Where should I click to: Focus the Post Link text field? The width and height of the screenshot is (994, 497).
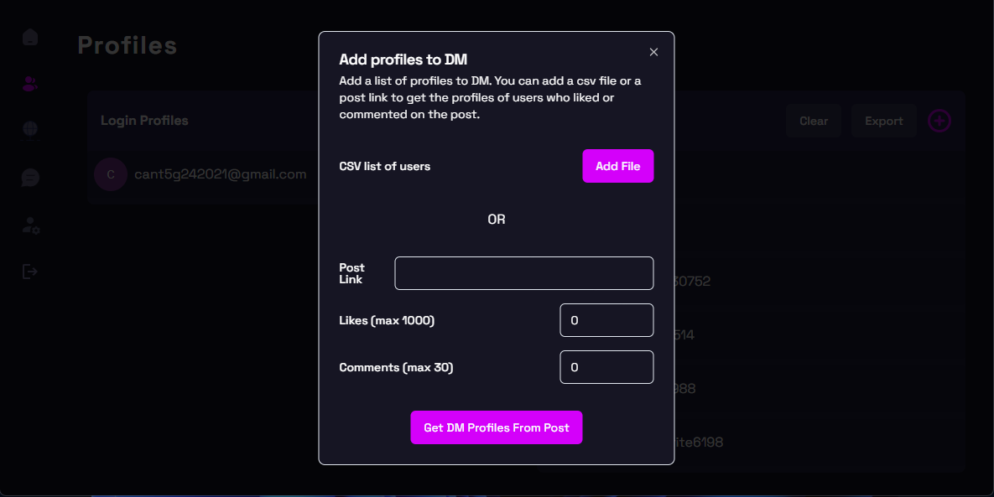coord(523,273)
